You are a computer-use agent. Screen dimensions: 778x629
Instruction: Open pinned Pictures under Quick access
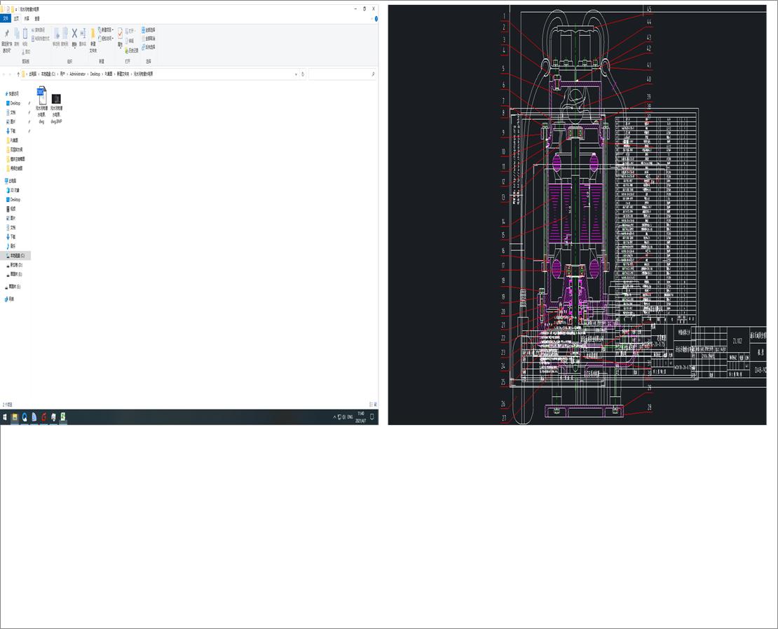tap(13, 121)
